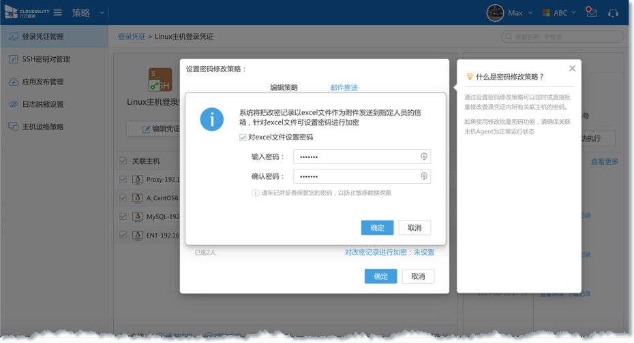Go to 登录凭证 breadcrumb link
Screen dimensions: 634x343
tap(132, 37)
